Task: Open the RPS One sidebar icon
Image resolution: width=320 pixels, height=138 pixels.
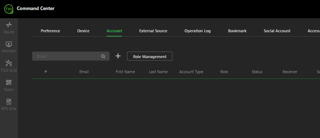Action: 9,101
